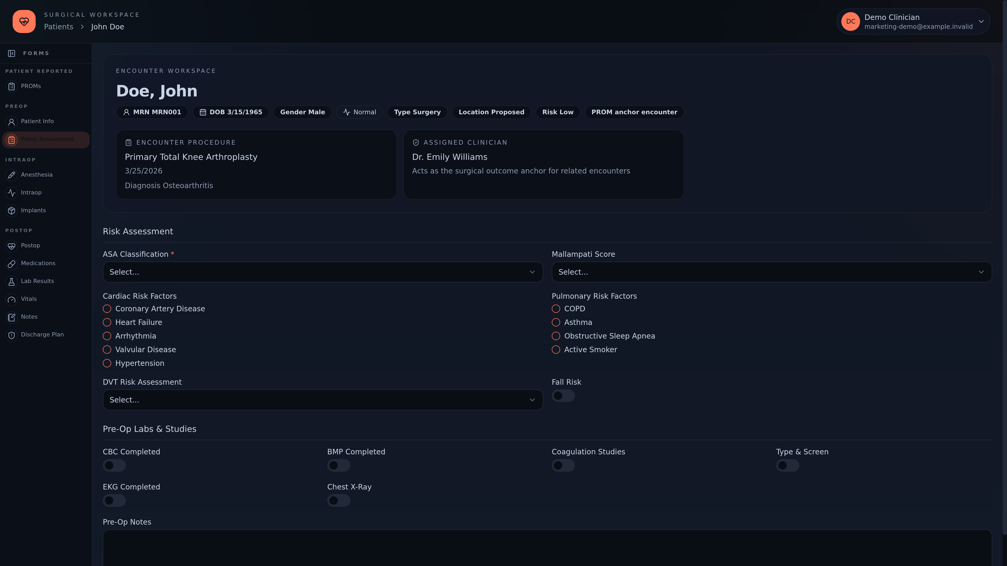
Task: Click the Risk Low badge
Action: (x=558, y=112)
